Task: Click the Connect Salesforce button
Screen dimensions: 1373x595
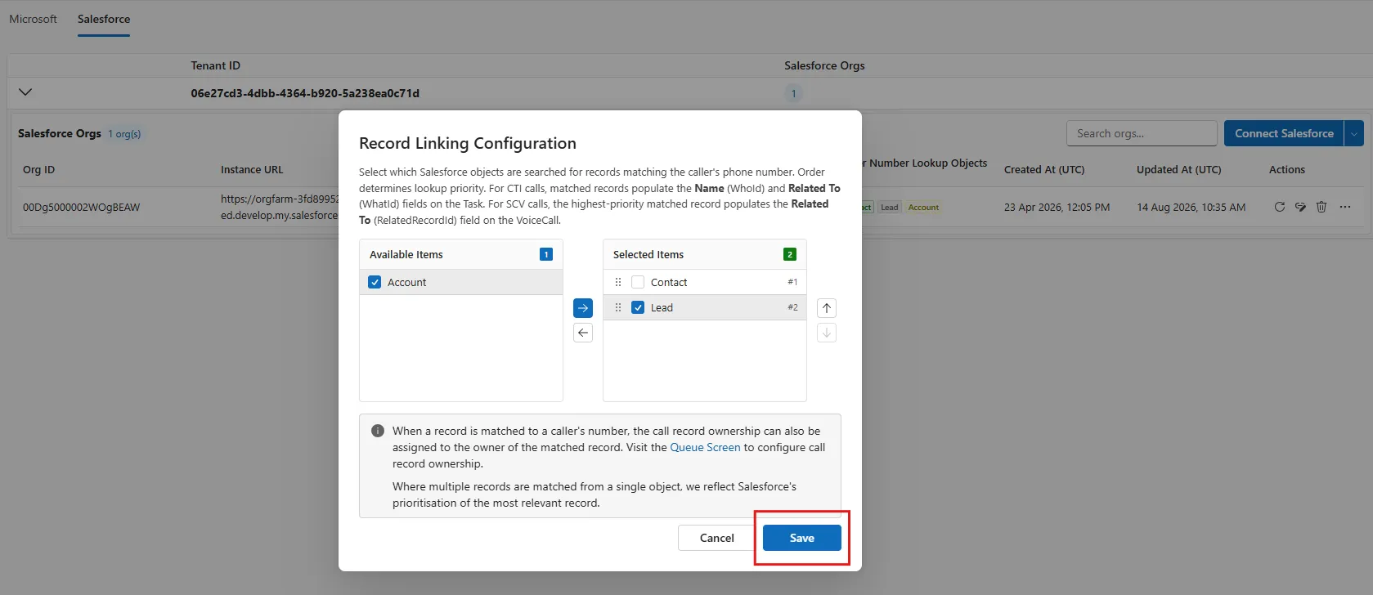Action: (x=1284, y=133)
